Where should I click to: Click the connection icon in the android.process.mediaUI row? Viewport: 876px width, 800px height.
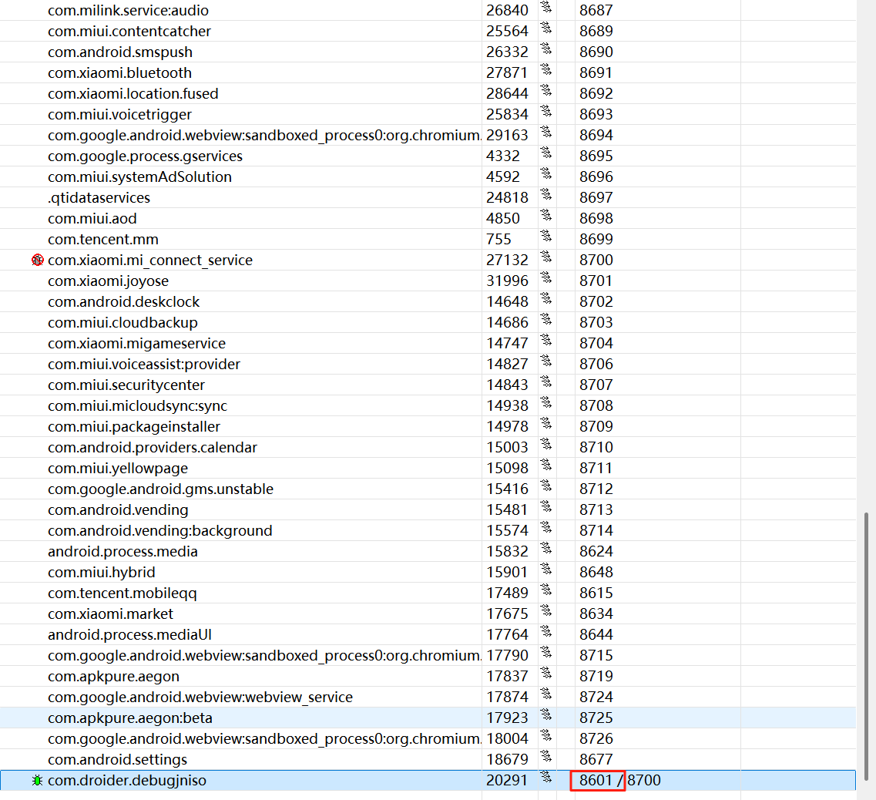pyautogui.click(x=546, y=632)
